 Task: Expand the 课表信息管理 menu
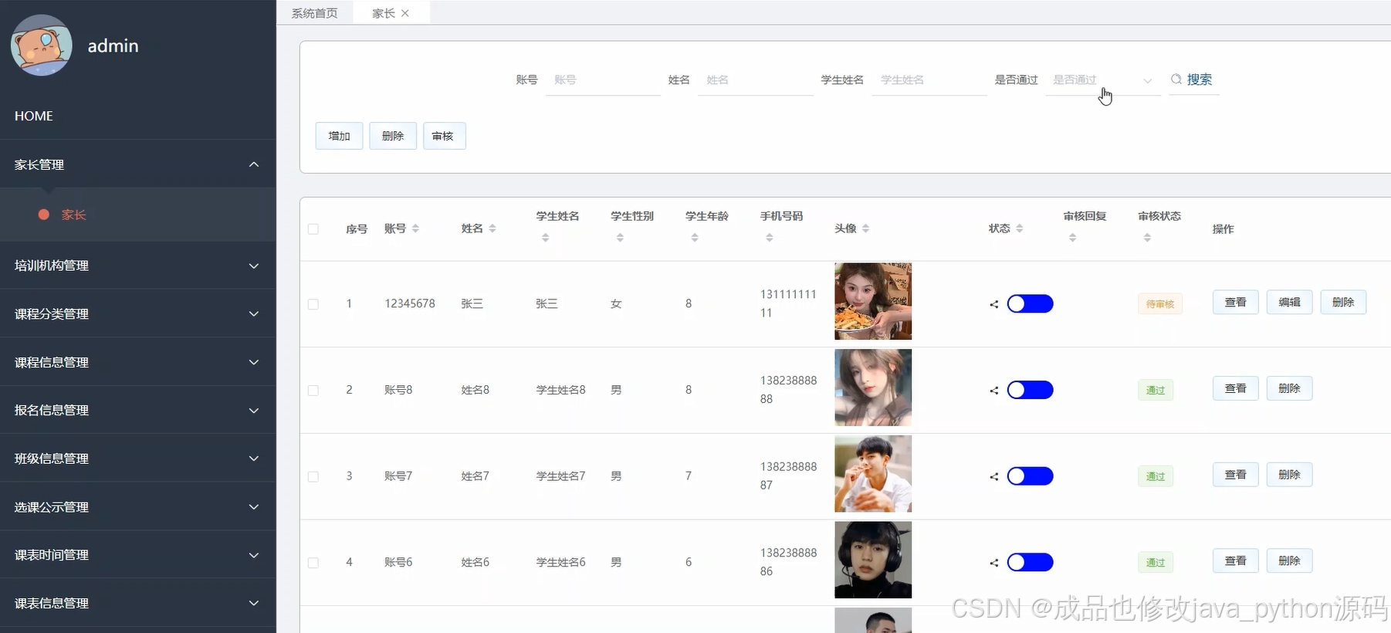[138, 603]
